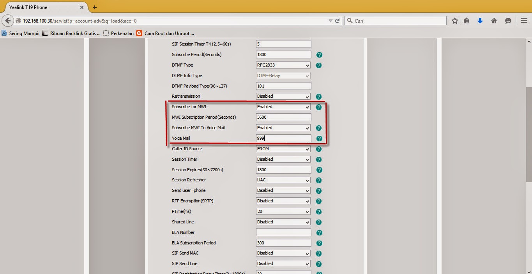Click the scrollbar up arrow
The width and height of the screenshot is (532, 274).
point(529,41)
